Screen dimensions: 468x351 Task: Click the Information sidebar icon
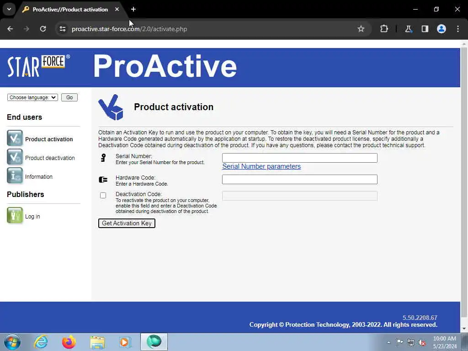pos(15,175)
